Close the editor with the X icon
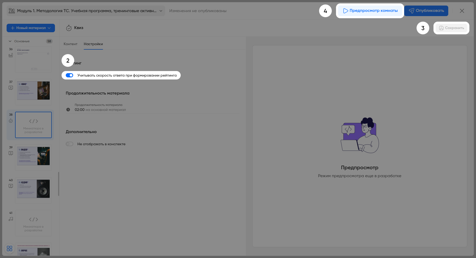 (462, 11)
